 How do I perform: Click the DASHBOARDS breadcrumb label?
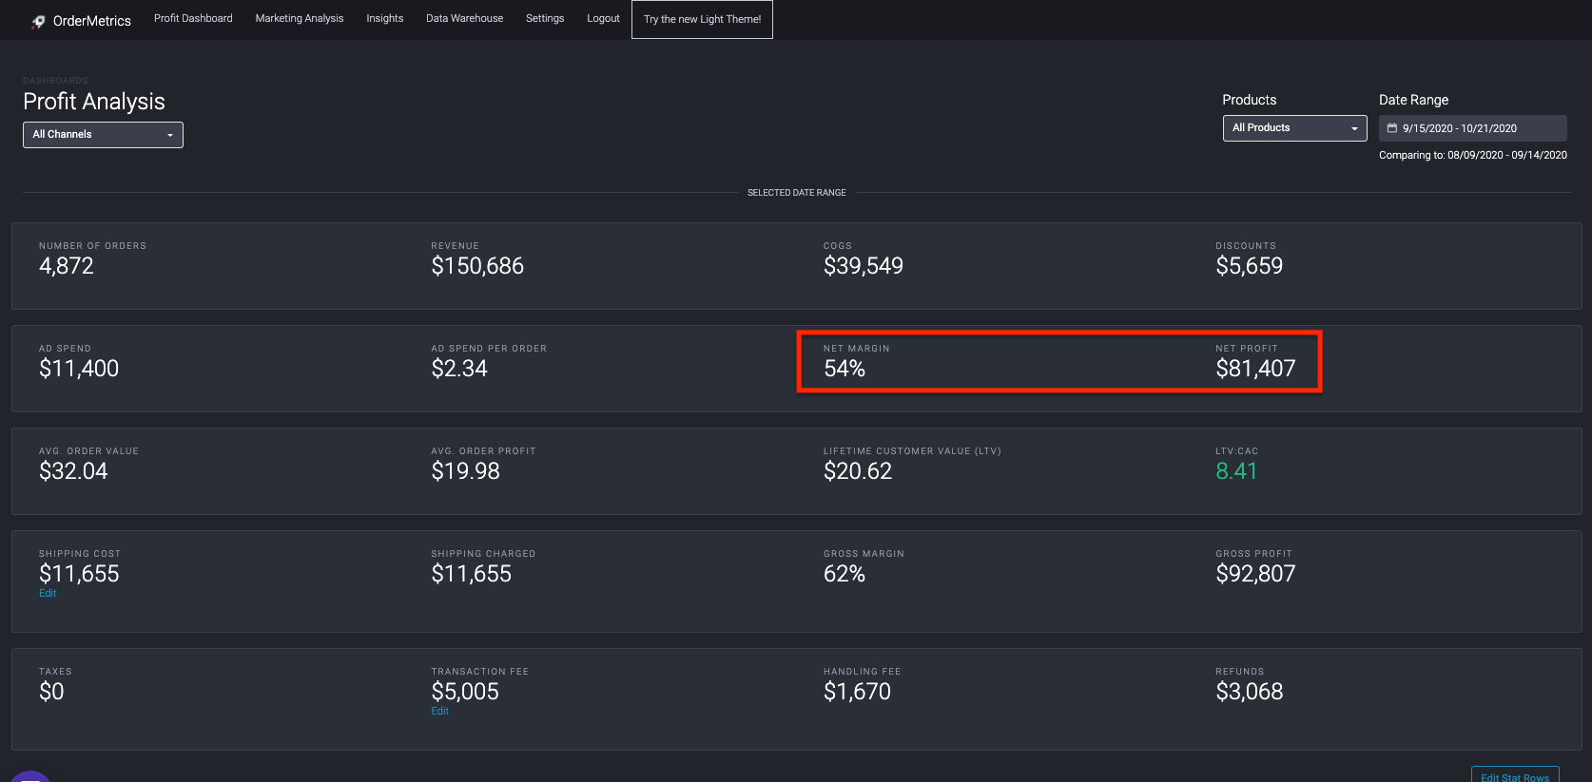pyautogui.click(x=55, y=81)
